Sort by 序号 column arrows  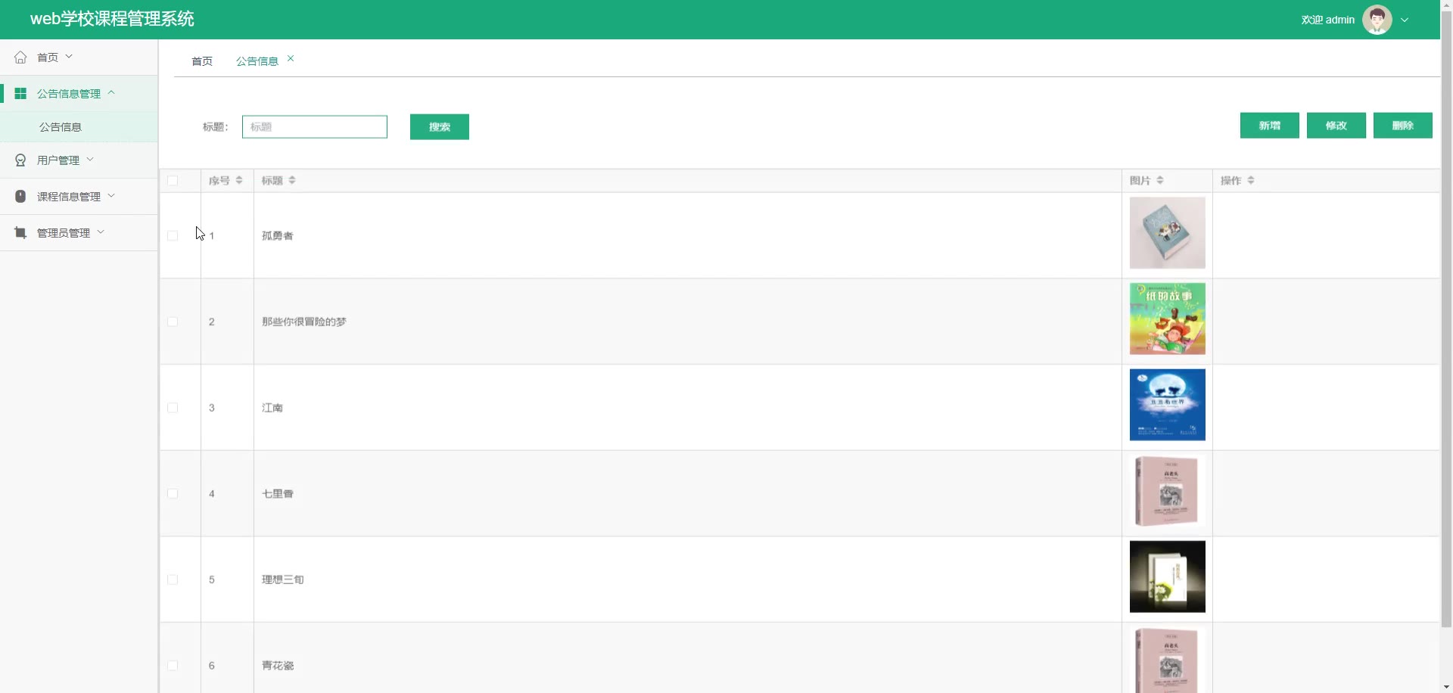pyautogui.click(x=239, y=180)
